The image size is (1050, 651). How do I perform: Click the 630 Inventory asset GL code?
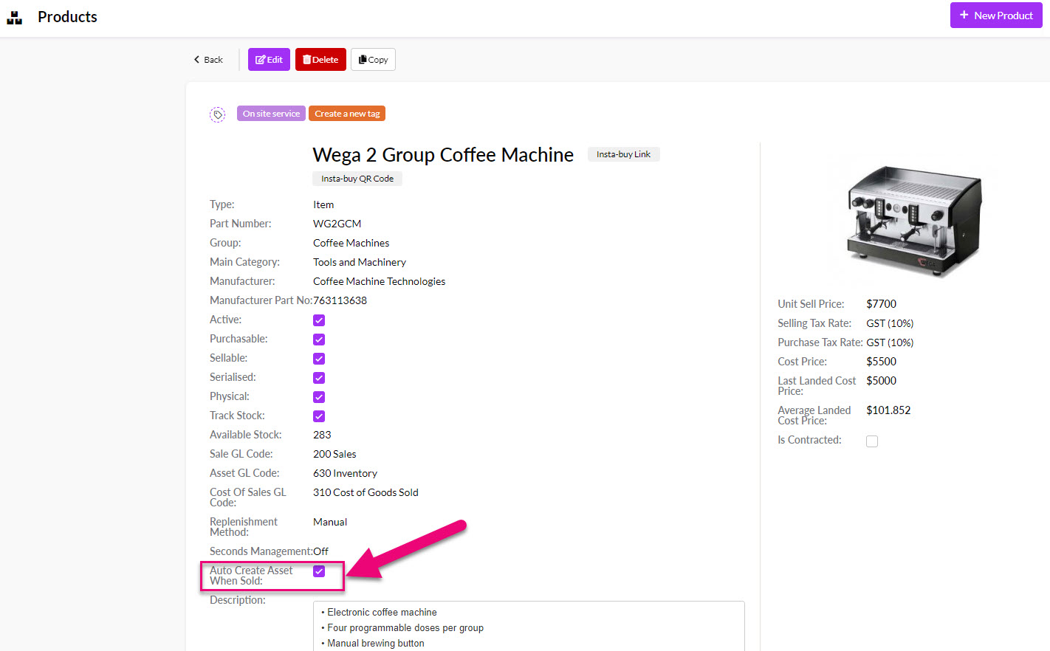345,473
